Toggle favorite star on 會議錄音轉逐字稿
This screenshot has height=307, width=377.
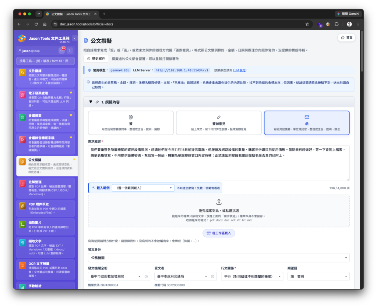point(71,137)
